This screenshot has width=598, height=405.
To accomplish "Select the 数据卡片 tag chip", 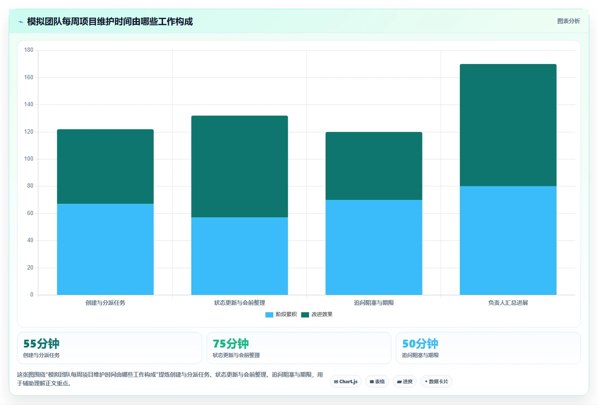I will click(x=436, y=381).
